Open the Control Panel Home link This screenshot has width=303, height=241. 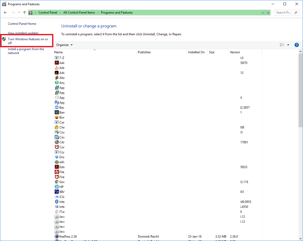pyautogui.click(x=22, y=24)
